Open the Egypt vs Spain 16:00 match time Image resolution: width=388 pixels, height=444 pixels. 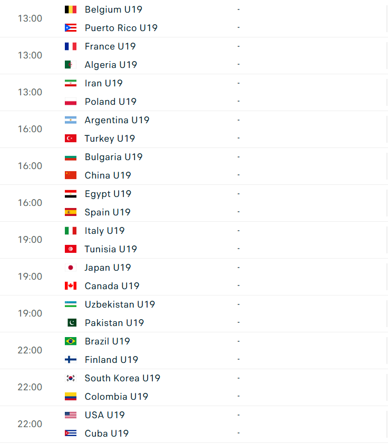coord(30,203)
